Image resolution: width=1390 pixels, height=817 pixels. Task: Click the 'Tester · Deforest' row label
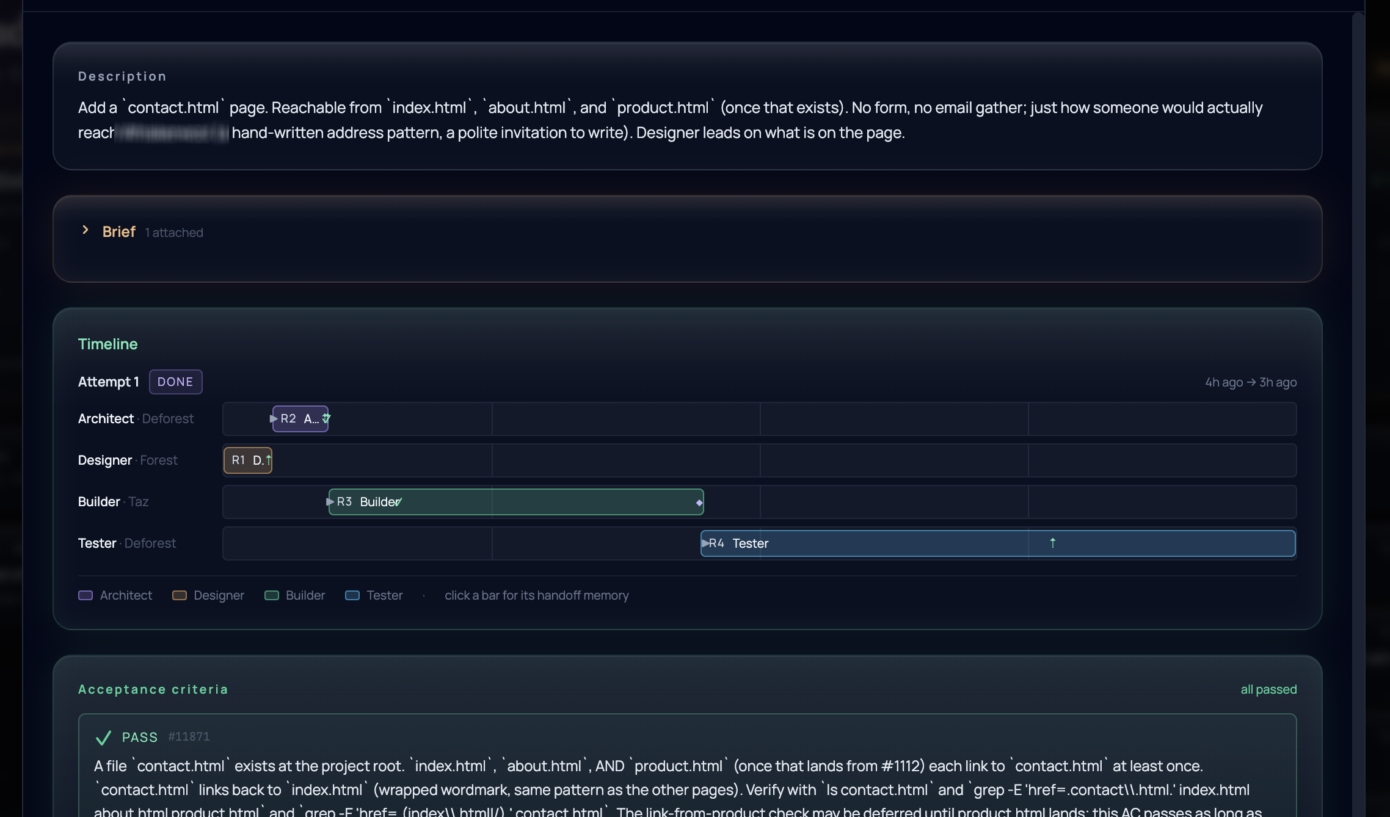pos(127,543)
